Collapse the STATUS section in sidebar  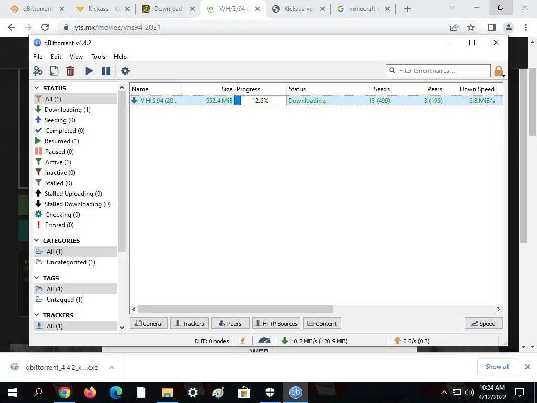37,88
